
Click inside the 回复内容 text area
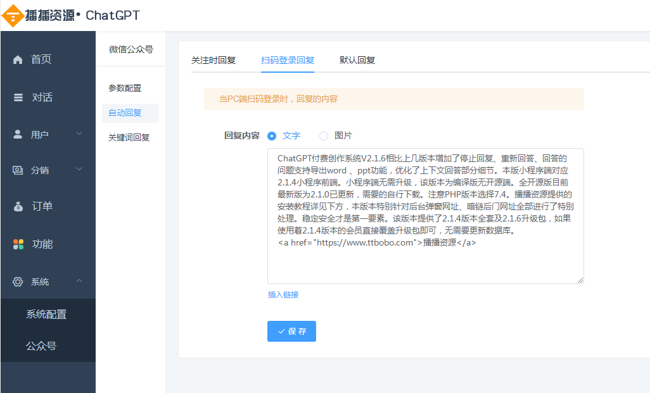[x=425, y=216]
